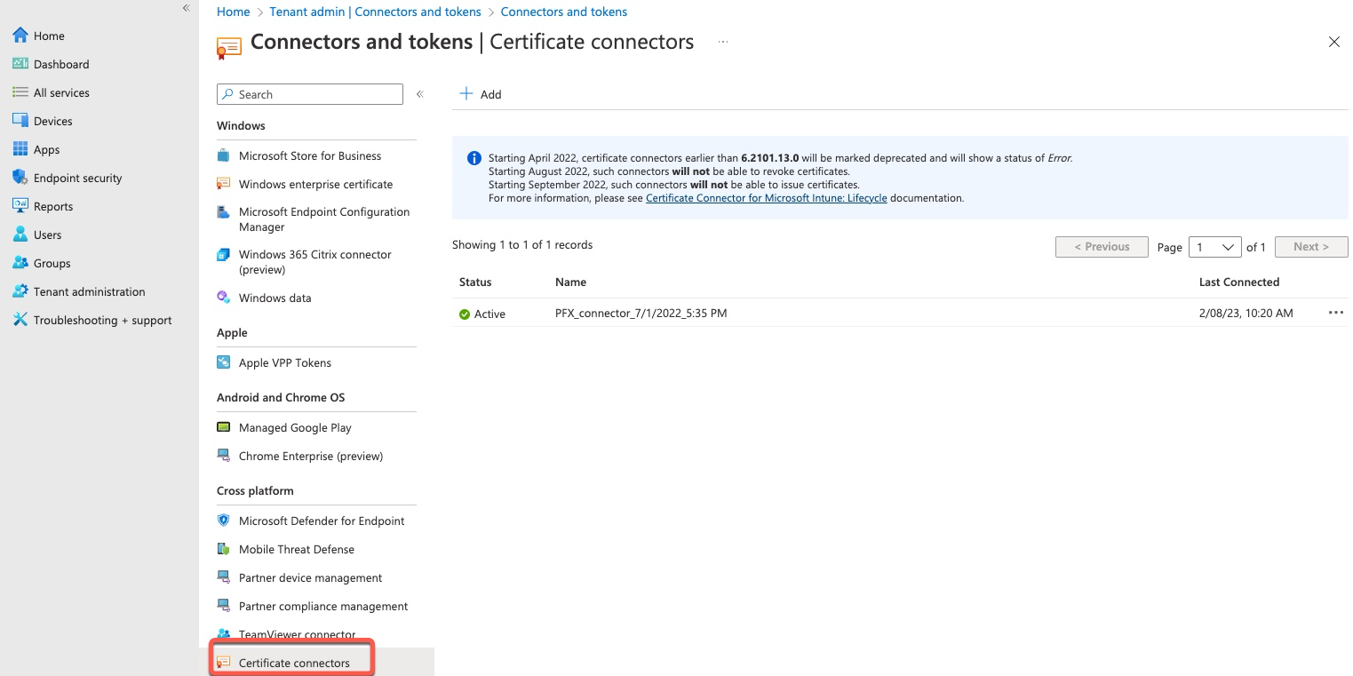Click the Add button to create a connector

(x=481, y=94)
